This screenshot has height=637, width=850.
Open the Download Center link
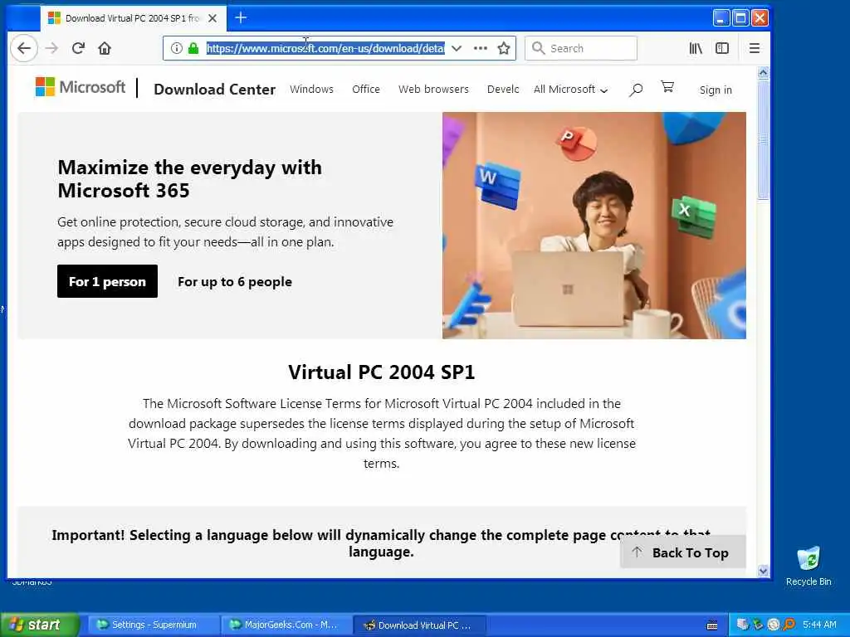tap(215, 89)
